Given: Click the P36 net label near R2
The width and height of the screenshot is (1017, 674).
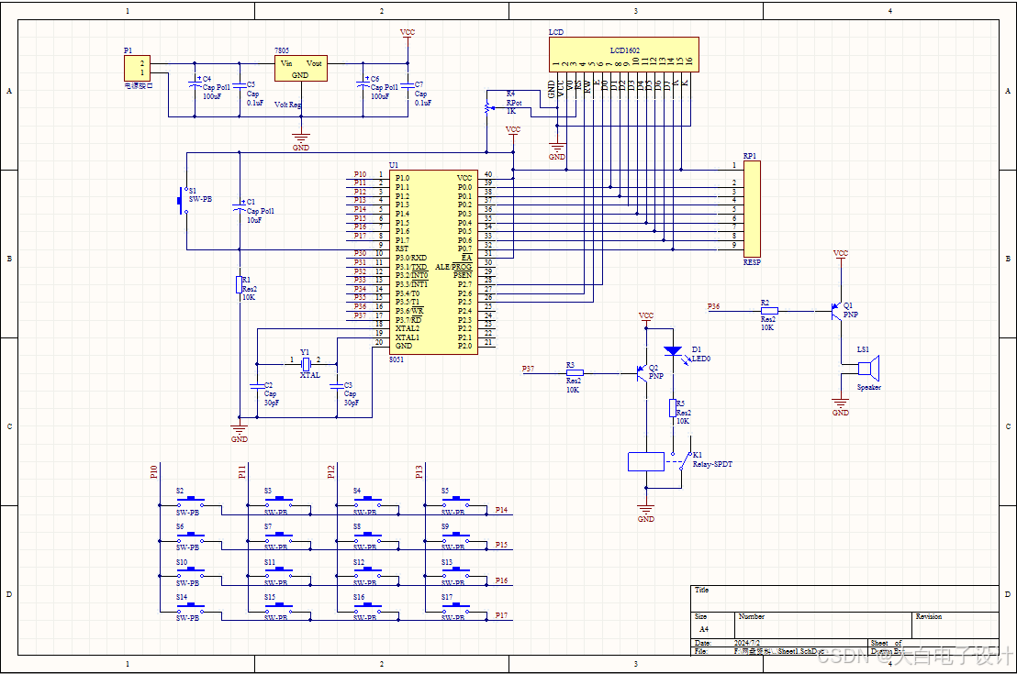Looking at the screenshot, I should click(713, 306).
